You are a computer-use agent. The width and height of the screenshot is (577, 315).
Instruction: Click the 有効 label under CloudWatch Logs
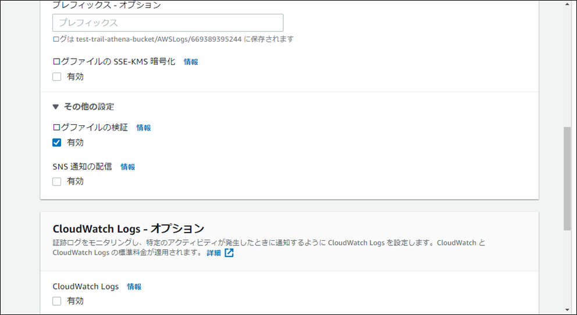pos(75,301)
